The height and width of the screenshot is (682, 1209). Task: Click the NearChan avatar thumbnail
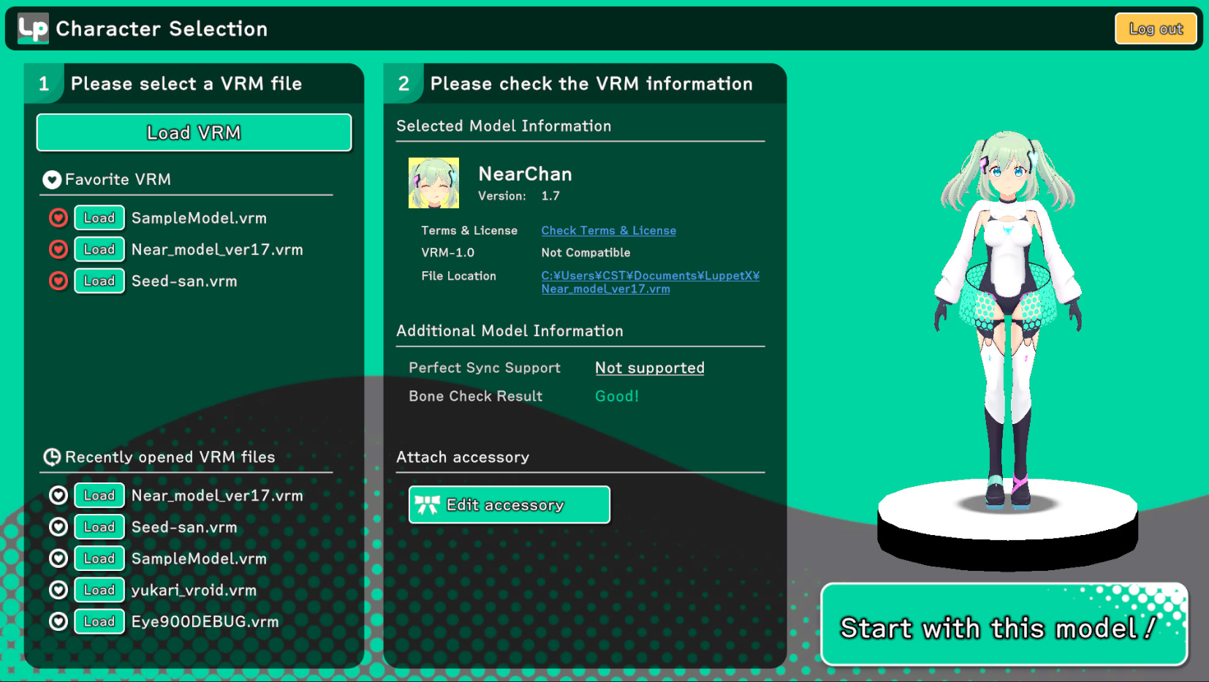(433, 183)
